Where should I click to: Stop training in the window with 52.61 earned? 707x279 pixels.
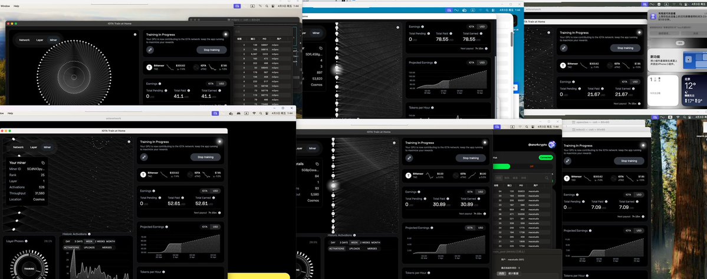[x=206, y=157]
